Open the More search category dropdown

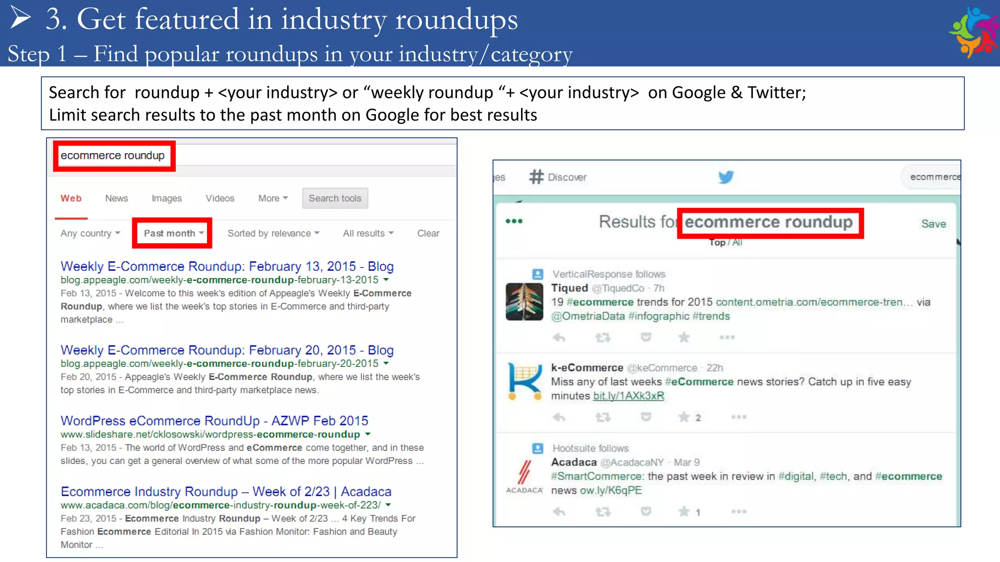(x=273, y=198)
